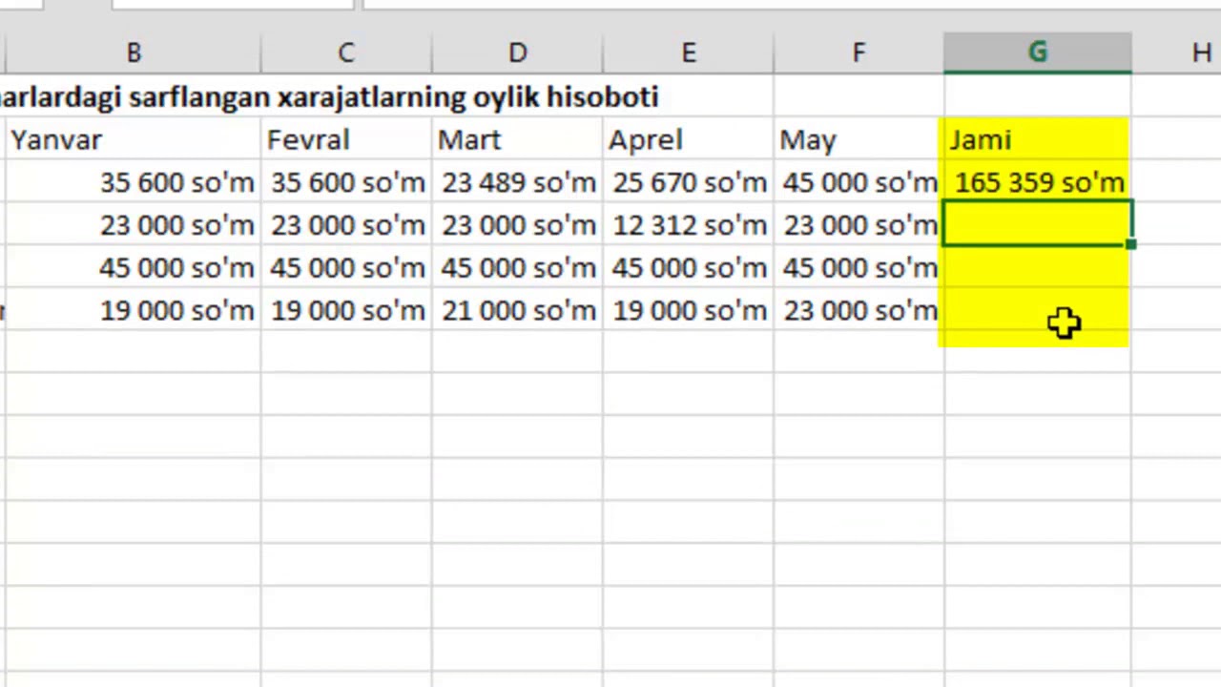Click the 'Mart' header cell
This screenshot has width=1221, height=687.
517,139
